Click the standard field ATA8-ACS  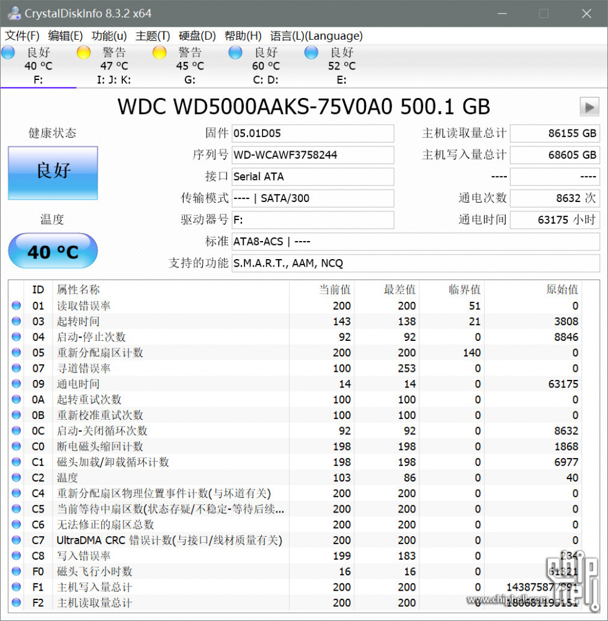[x=416, y=242]
